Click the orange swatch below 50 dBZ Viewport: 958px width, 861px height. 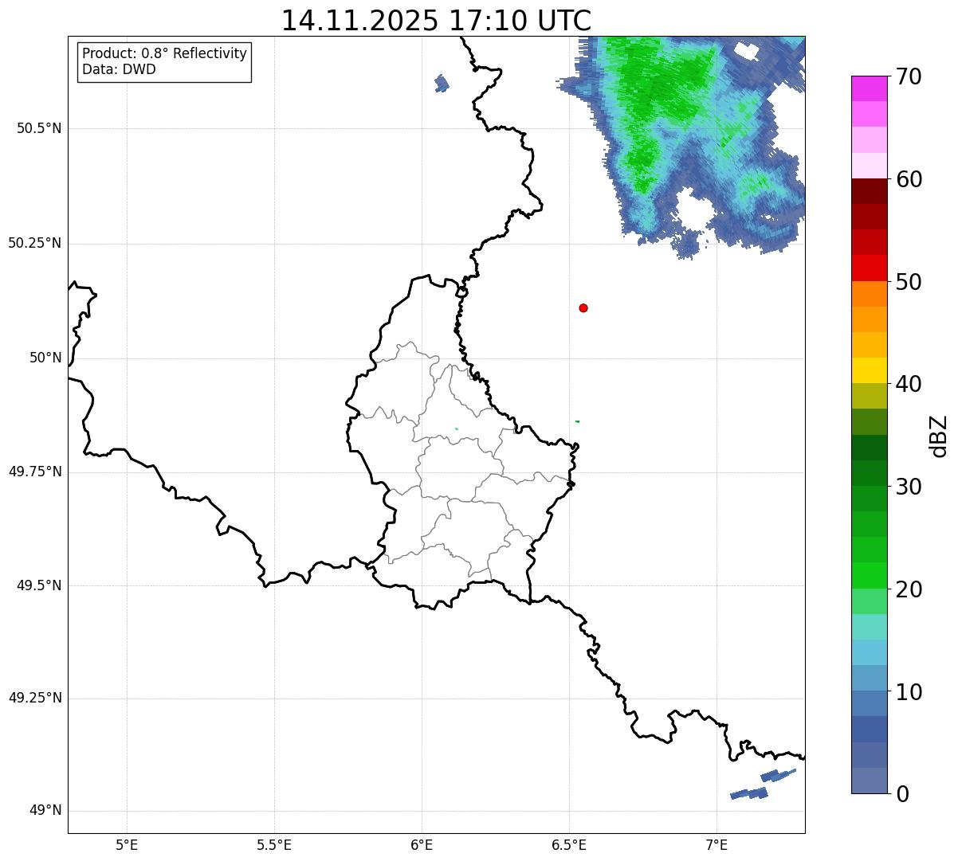point(870,294)
